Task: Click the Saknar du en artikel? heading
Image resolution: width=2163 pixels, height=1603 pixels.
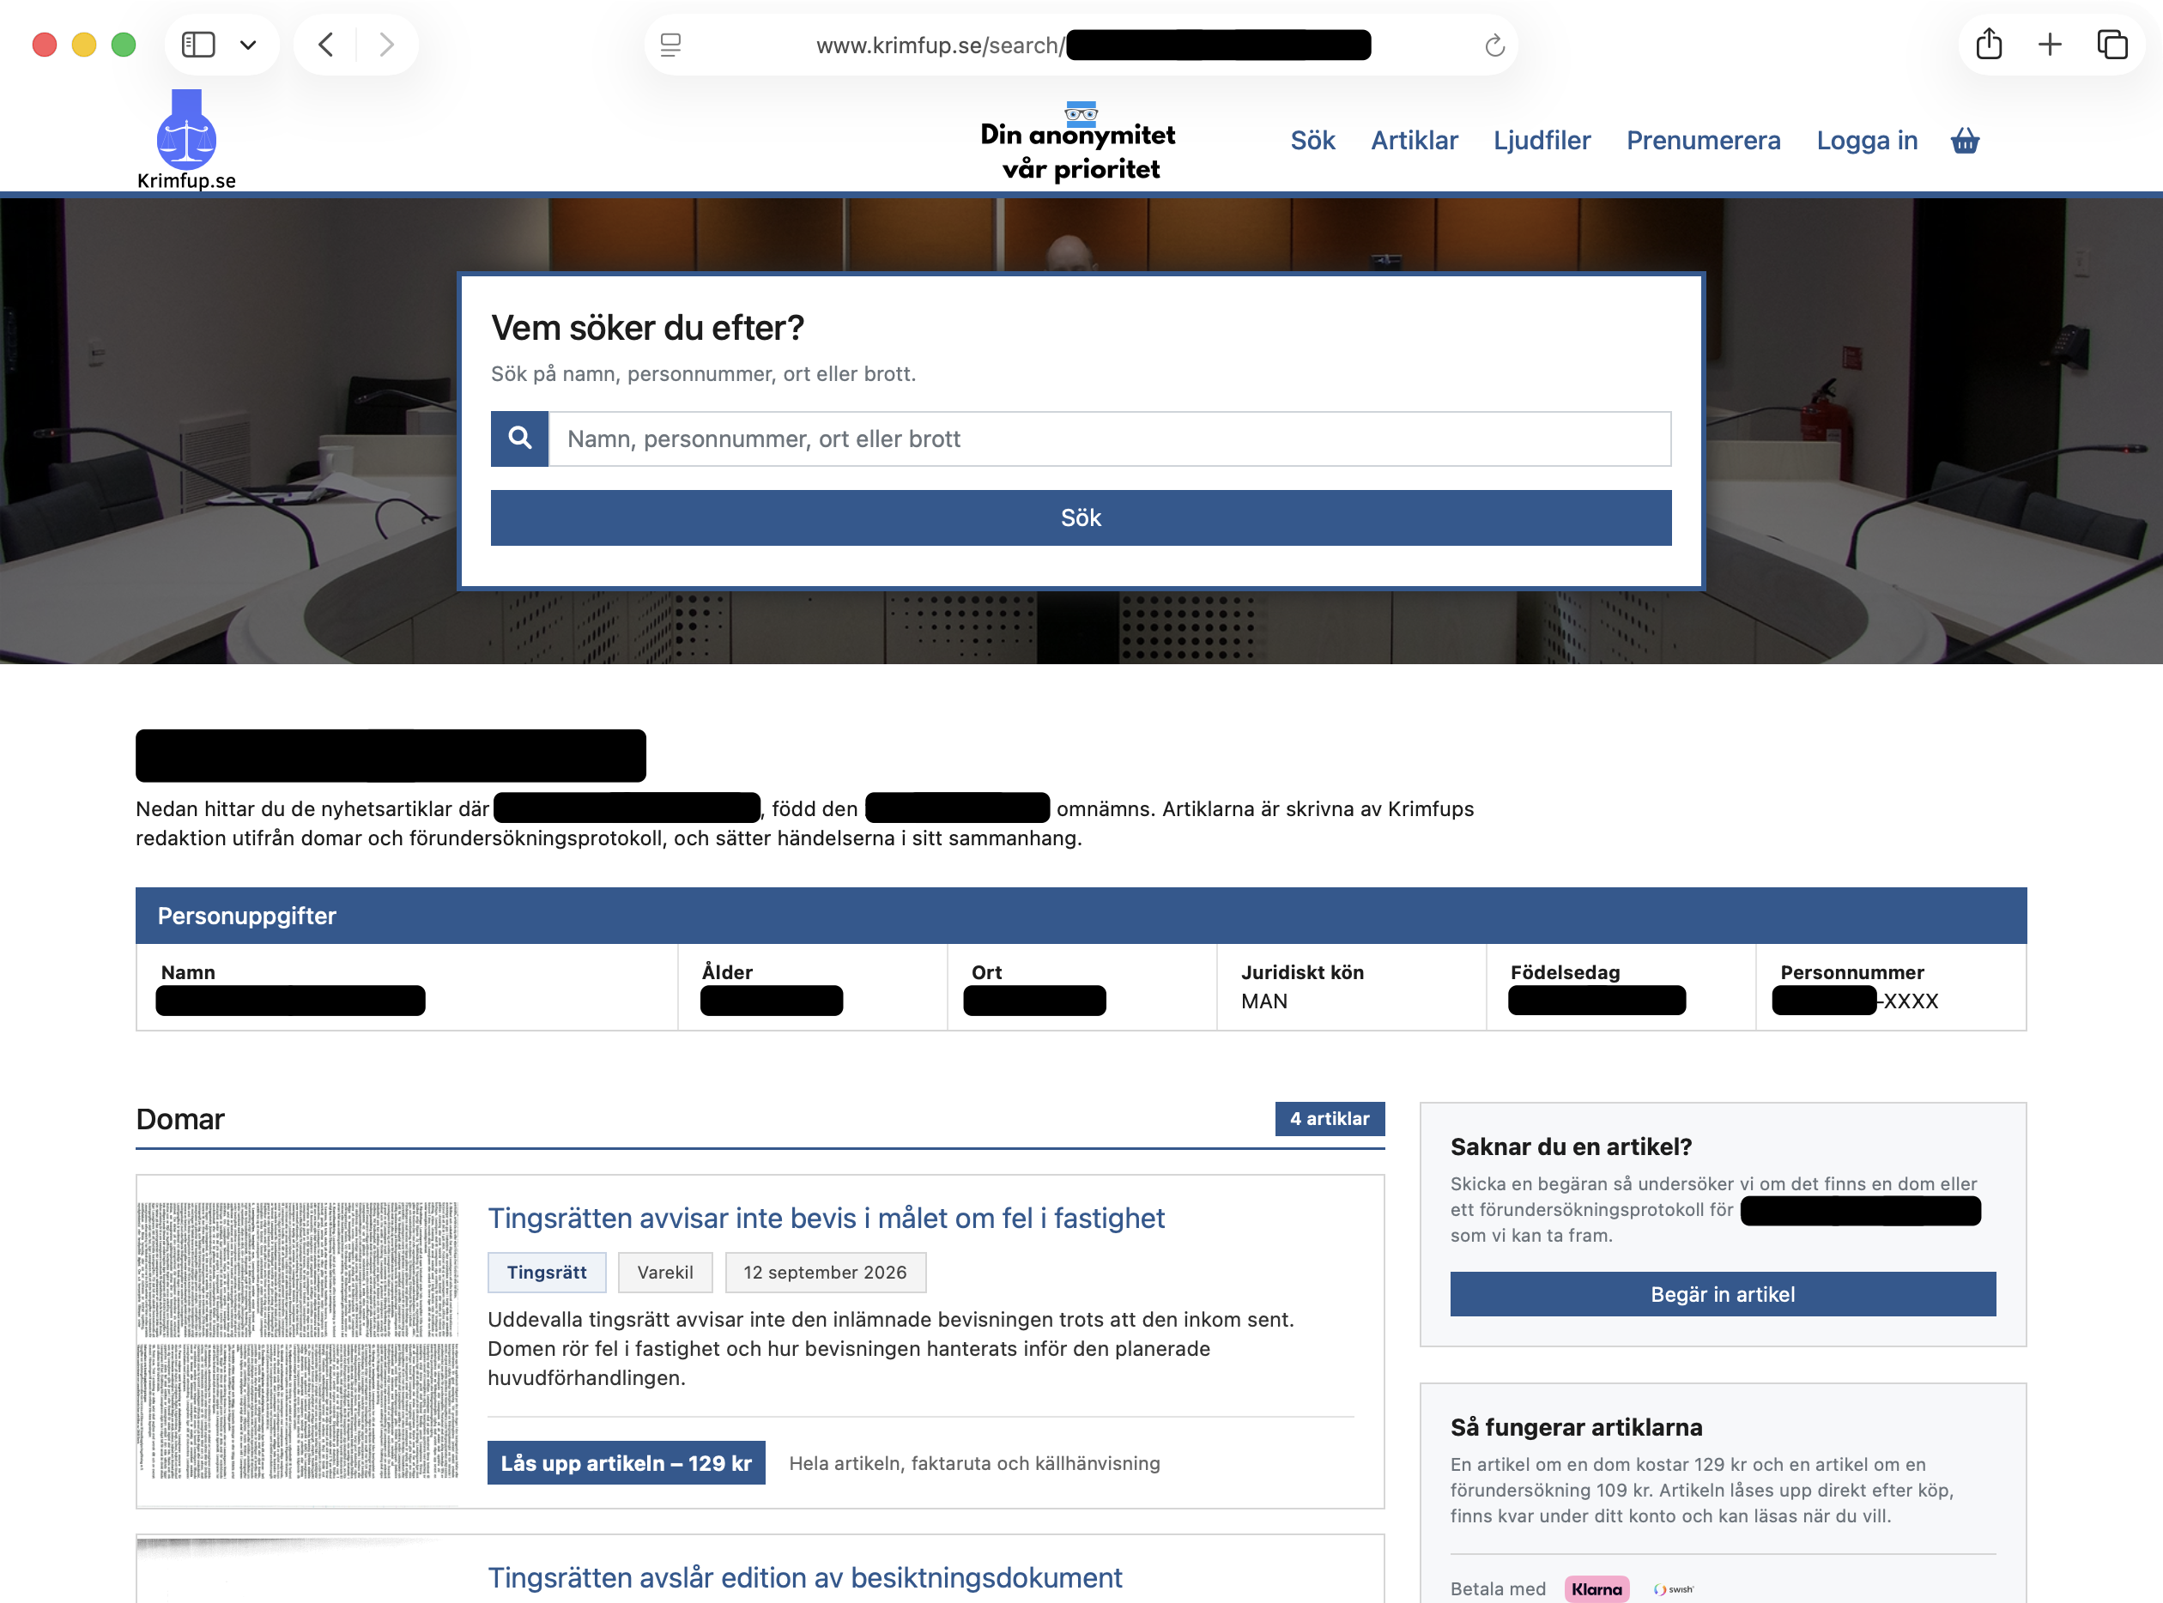Action: point(1570,1146)
